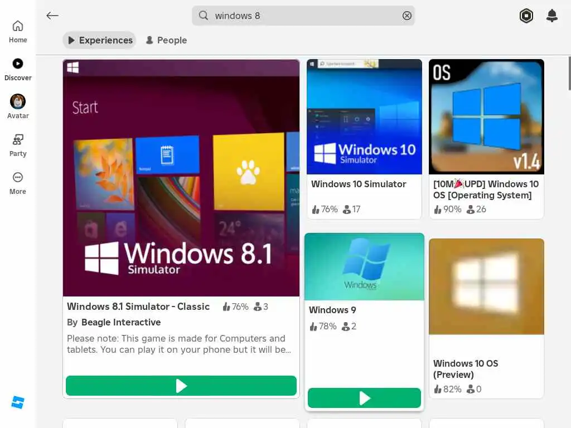The width and height of the screenshot is (571, 428).
Task: Click the 'Please note' description text
Action: point(179,344)
